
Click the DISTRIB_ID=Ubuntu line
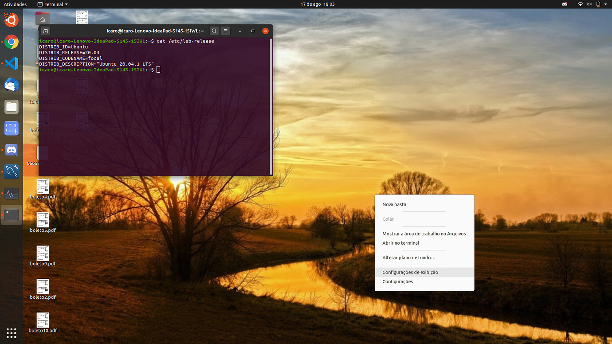(x=63, y=47)
